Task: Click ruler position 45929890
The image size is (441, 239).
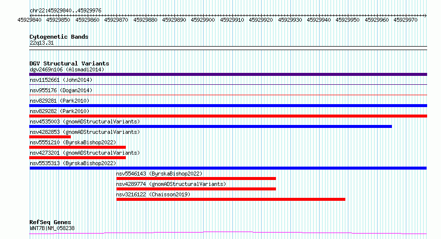Action: pos(174,20)
